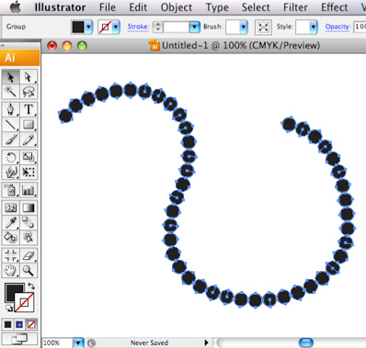Screen dimensions: 366x348
Task: Open the Filter menu
Action: 295,7
